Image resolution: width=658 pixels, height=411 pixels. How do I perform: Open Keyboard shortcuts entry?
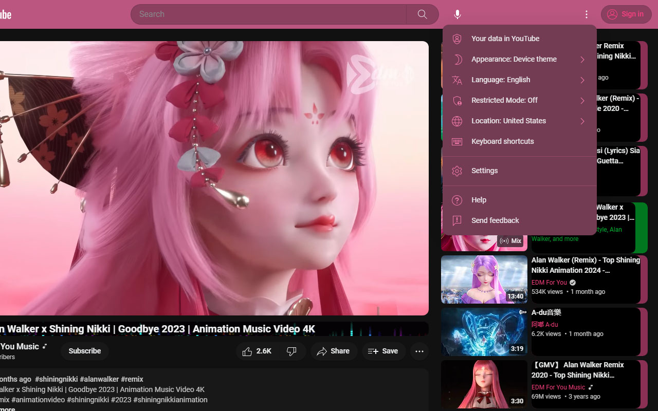point(519,141)
